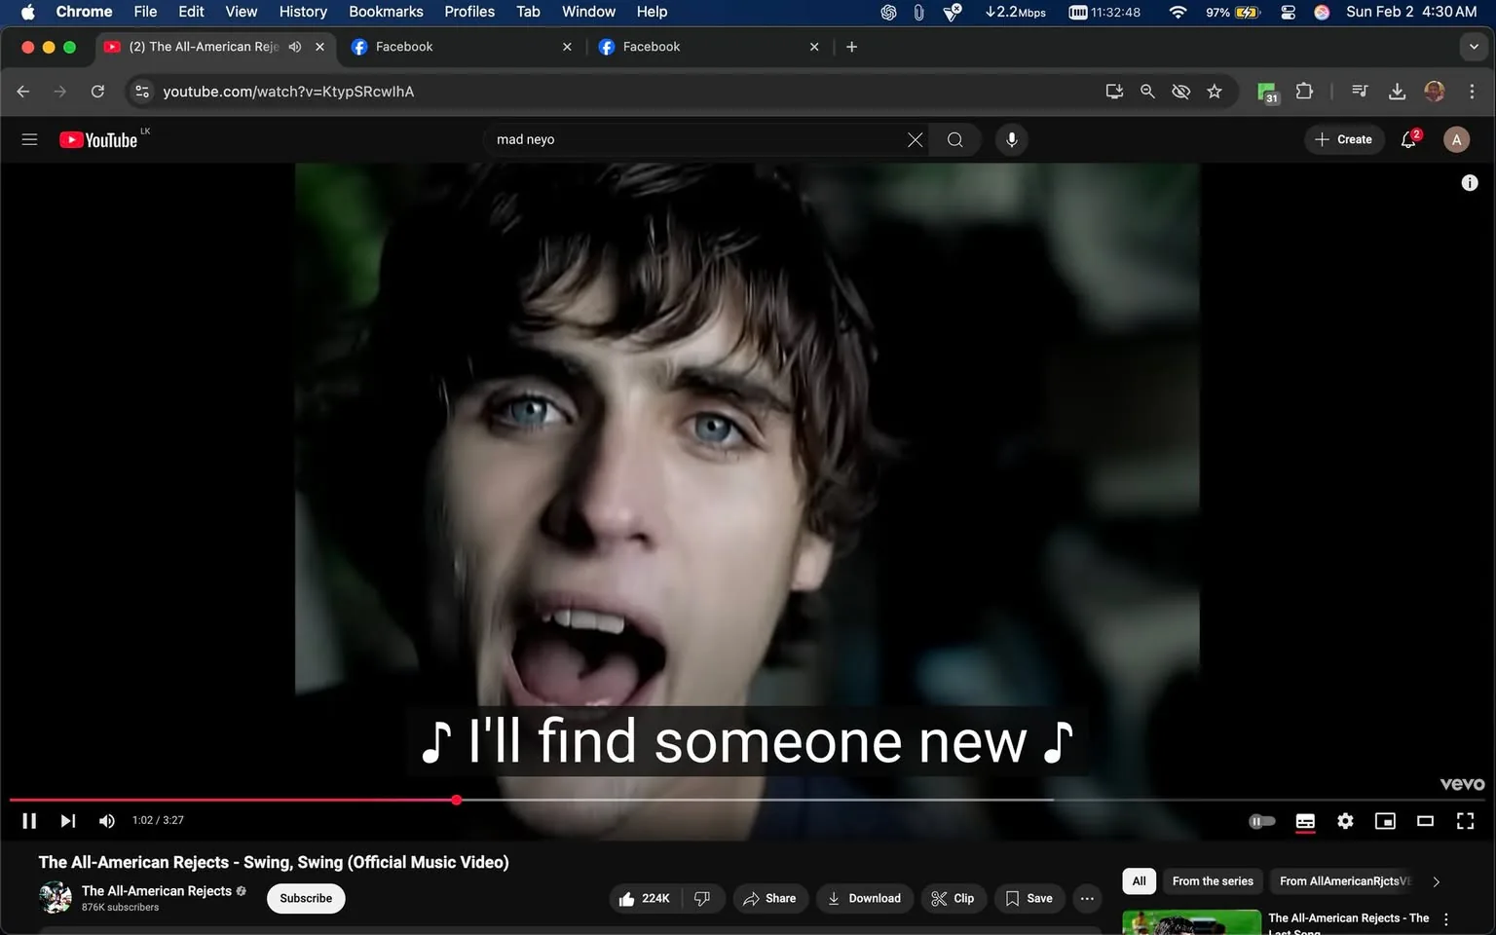The image size is (1496, 935).
Task: Open the hamburger guide menu
Action: point(29,138)
